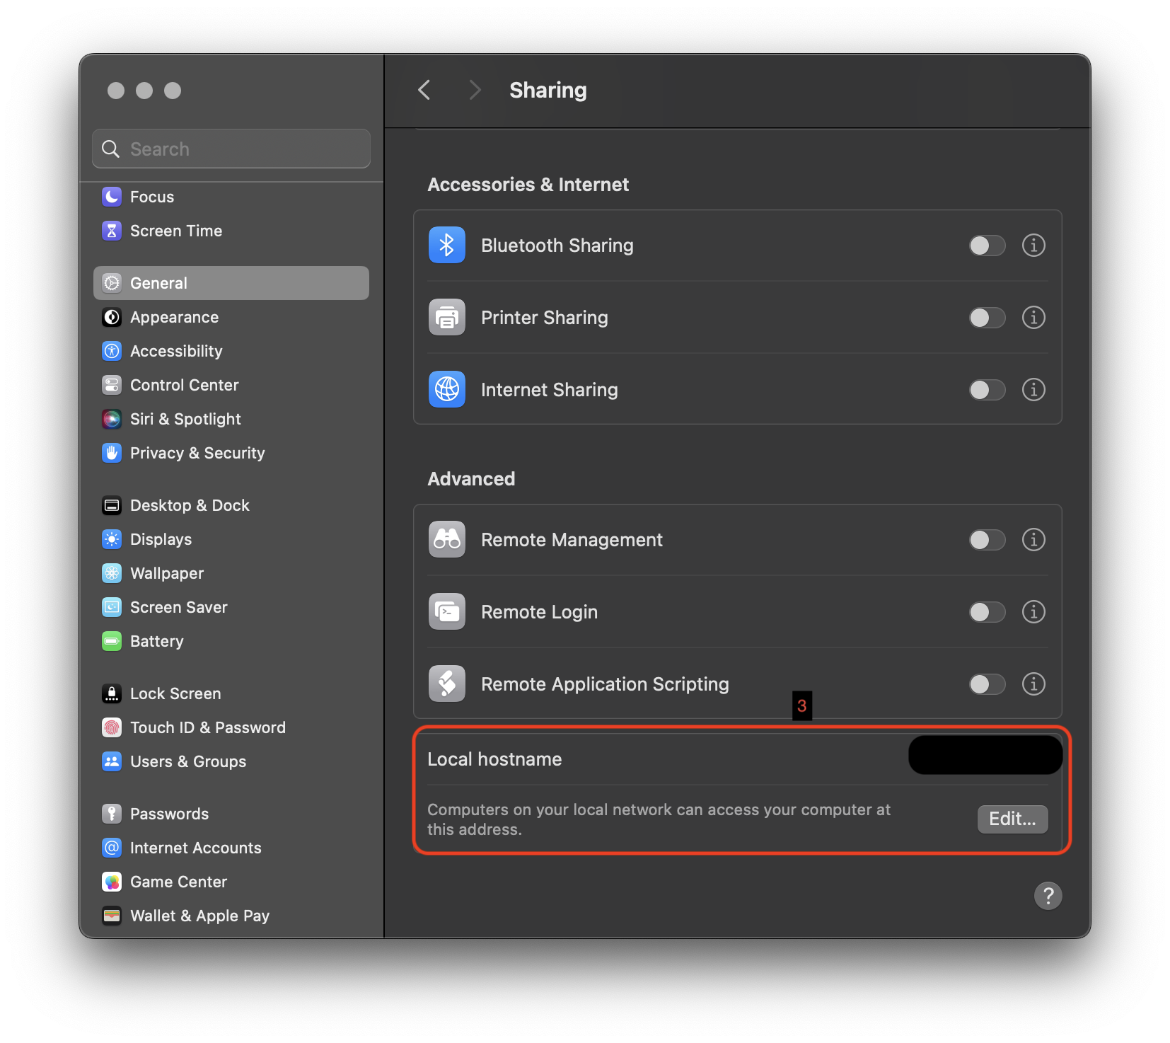Screen dimensions: 1170x1043
Task: Click the Remote Management binoculars icon
Action: (x=446, y=540)
